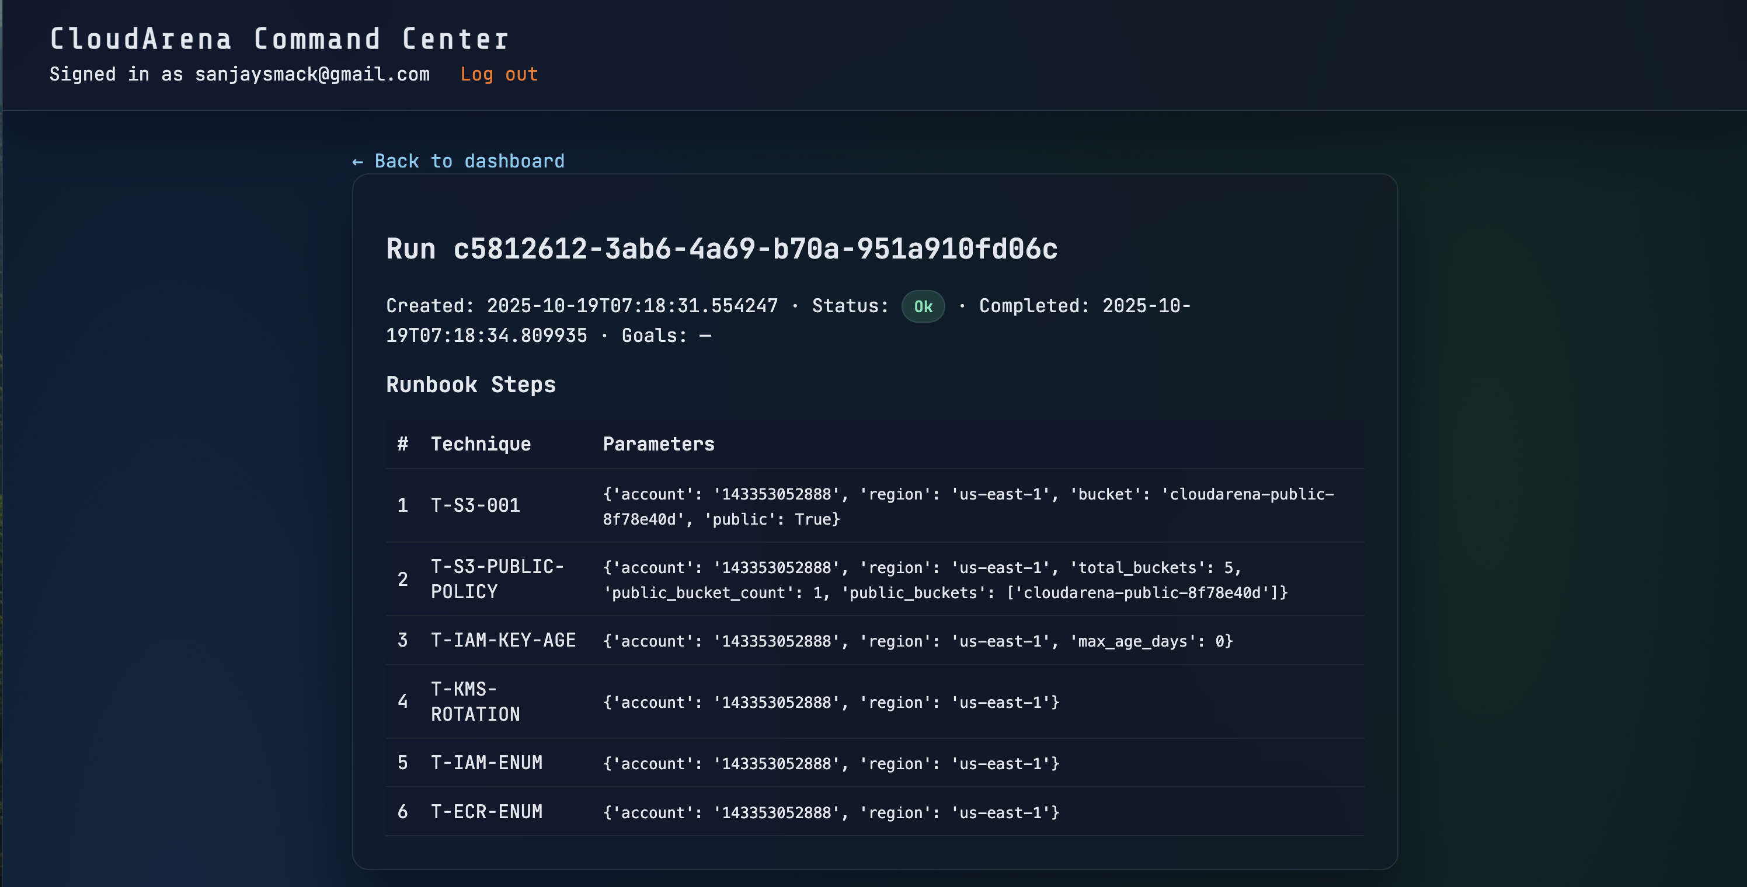Viewport: 1747px width, 887px height.
Task: Click the Technique column header
Action: point(481,444)
